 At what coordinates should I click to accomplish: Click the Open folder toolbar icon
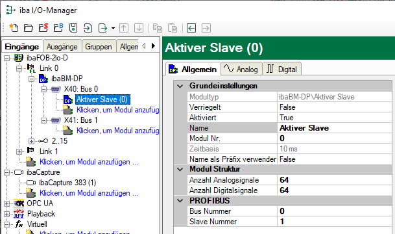pyautogui.click(x=29, y=28)
